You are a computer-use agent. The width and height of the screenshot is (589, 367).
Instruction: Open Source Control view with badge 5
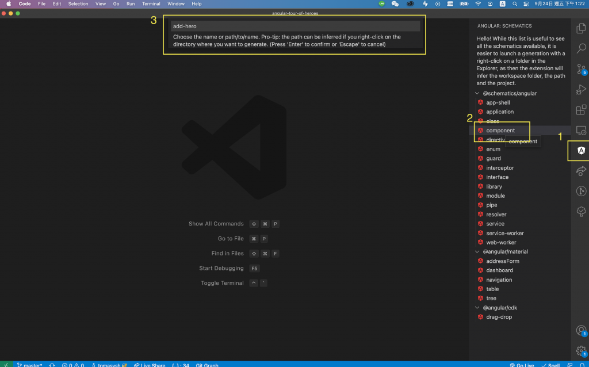tap(581, 69)
